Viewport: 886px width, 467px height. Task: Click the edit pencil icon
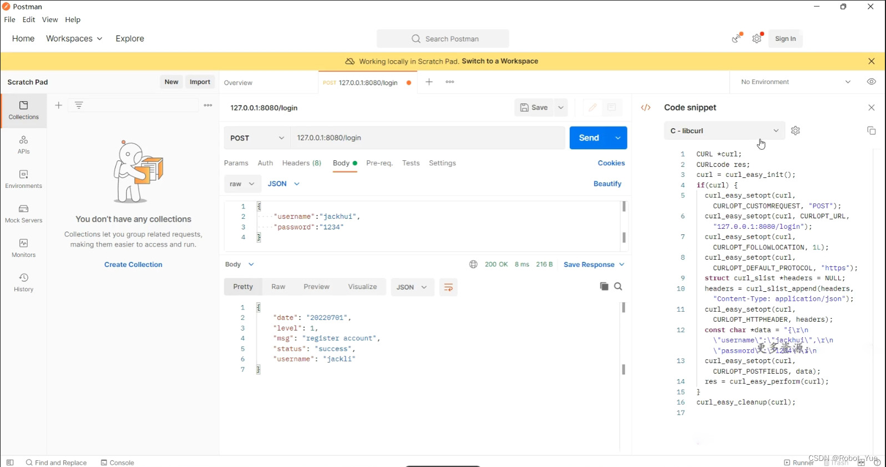pyautogui.click(x=593, y=107)
